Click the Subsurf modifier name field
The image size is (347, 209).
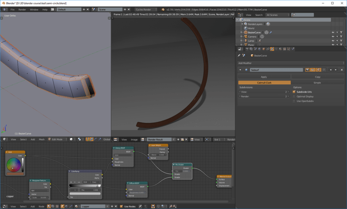click(276, 70)
